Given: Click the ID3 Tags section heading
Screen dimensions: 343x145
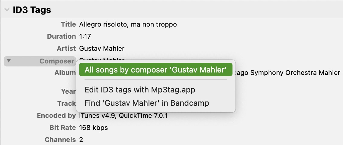Looking at the screenshot, I should (x=32, y=10).
